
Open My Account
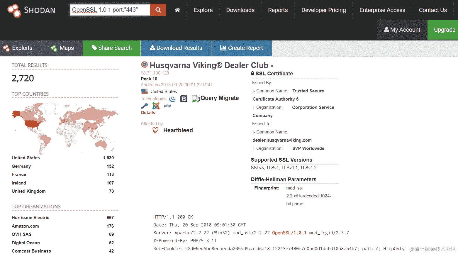[x=402, y=30]
